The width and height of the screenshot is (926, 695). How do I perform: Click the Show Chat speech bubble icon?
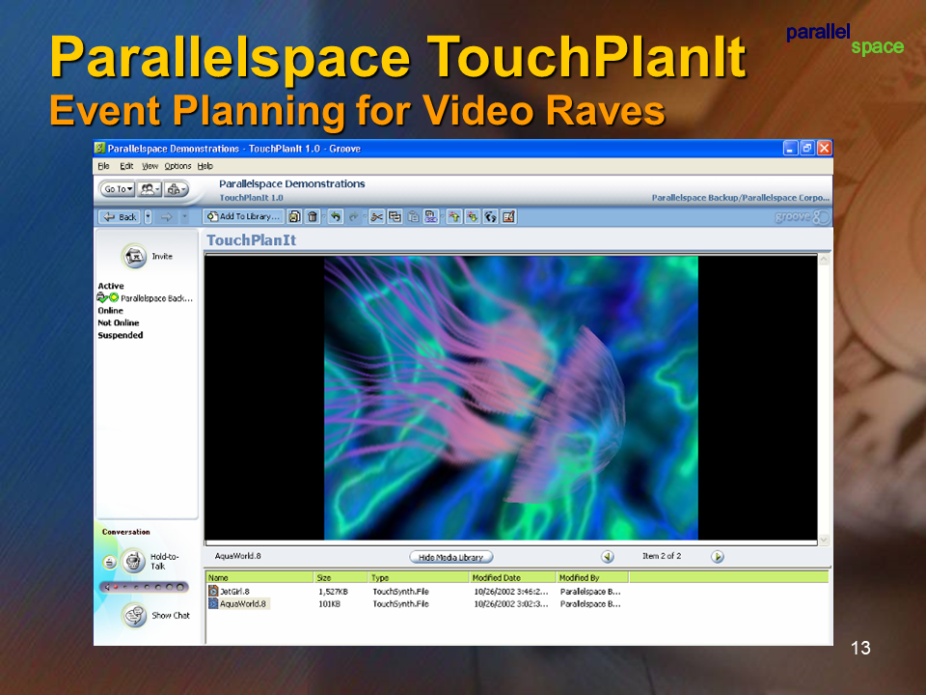[134, 615]
